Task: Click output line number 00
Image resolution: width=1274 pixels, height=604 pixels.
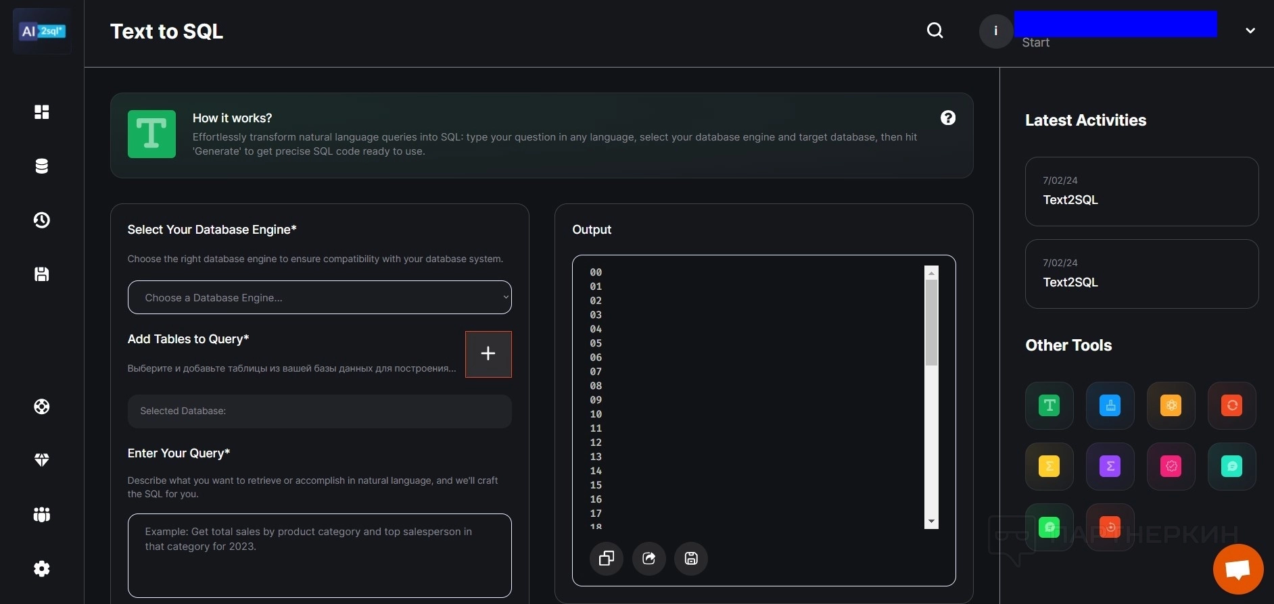Action: (x=596, y=272)
